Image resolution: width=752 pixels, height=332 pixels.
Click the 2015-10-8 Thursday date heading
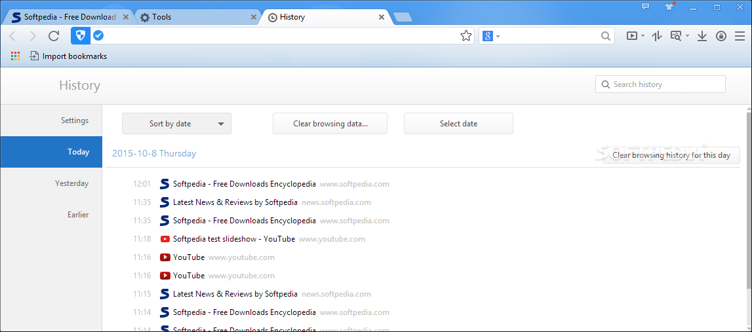point(154,154)
